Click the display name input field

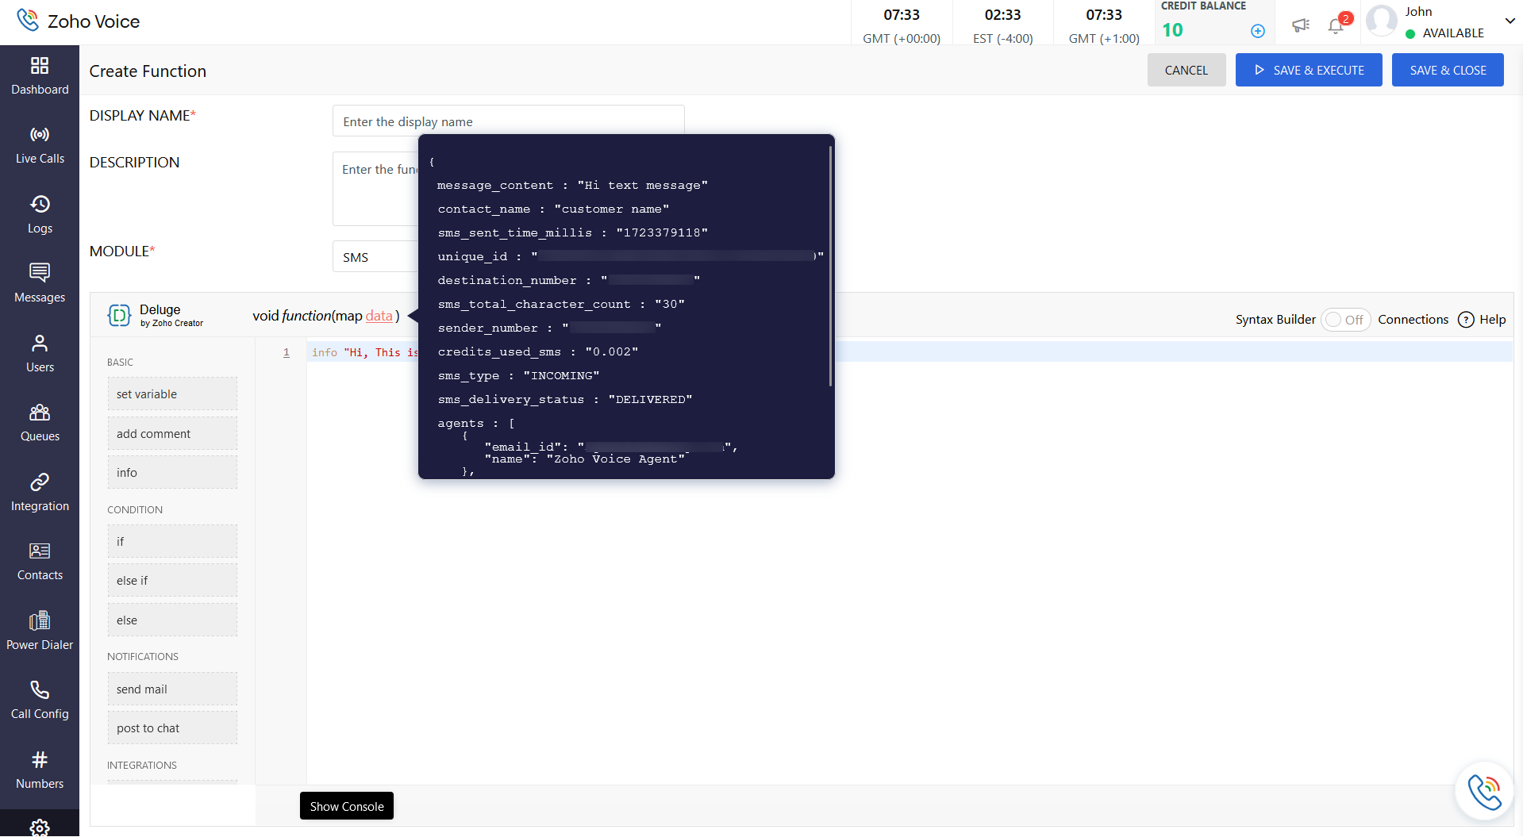pos(508,121)
